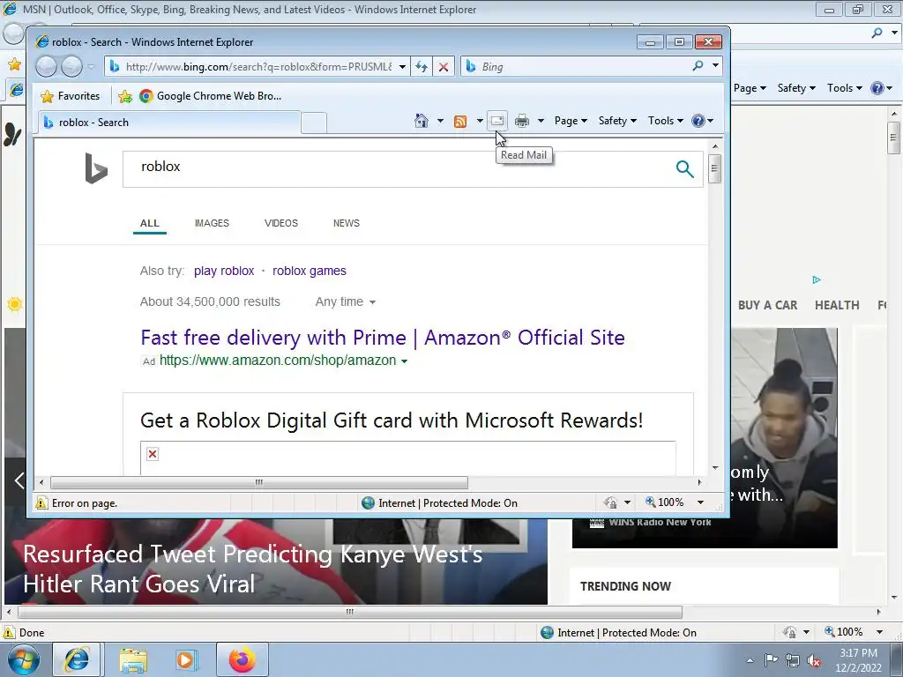
Task: Switch to the IMAGES results tab
Action: coord(212,223)
